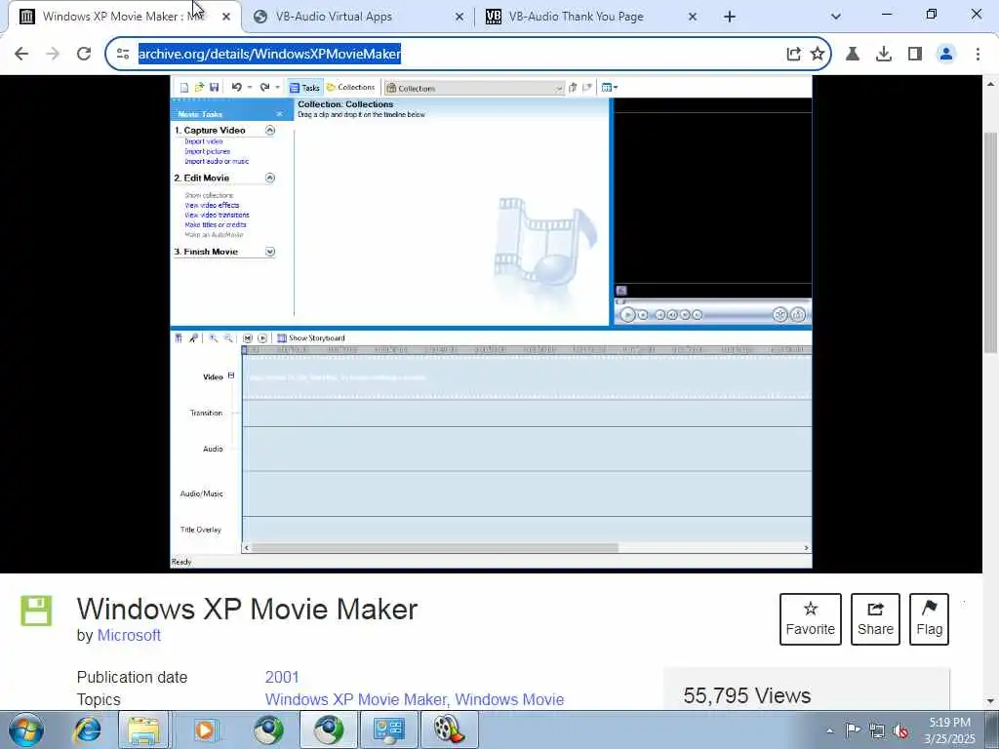Click the Title Overlay track label
This screenshot has height=749, width=999.
201,530
